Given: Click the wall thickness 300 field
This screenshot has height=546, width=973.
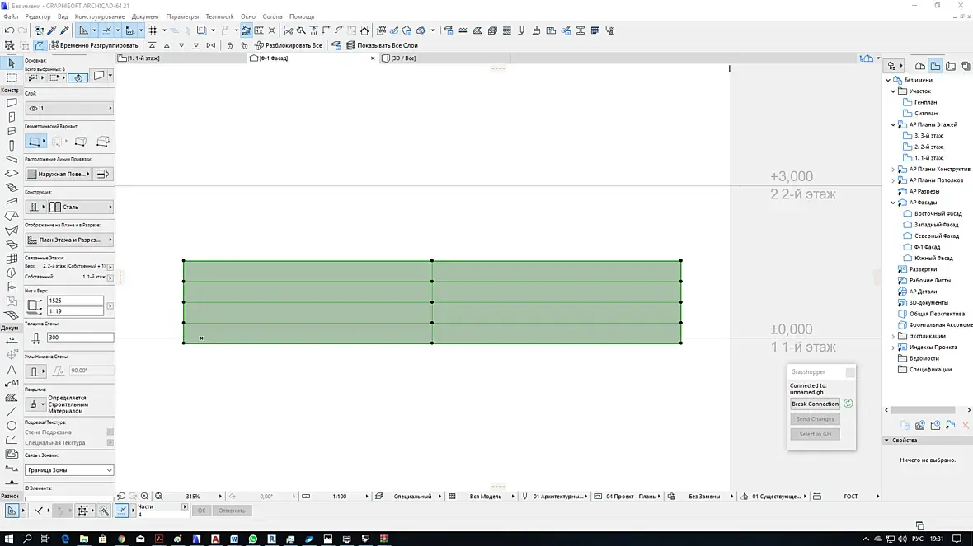Looking at the screenshot, I should pos(80,338).
